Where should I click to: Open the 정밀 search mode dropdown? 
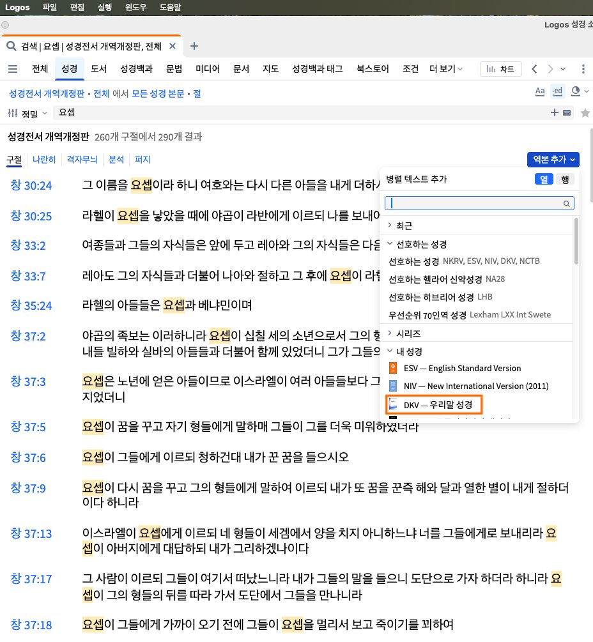pyautogui.click(x=45, y=113)
